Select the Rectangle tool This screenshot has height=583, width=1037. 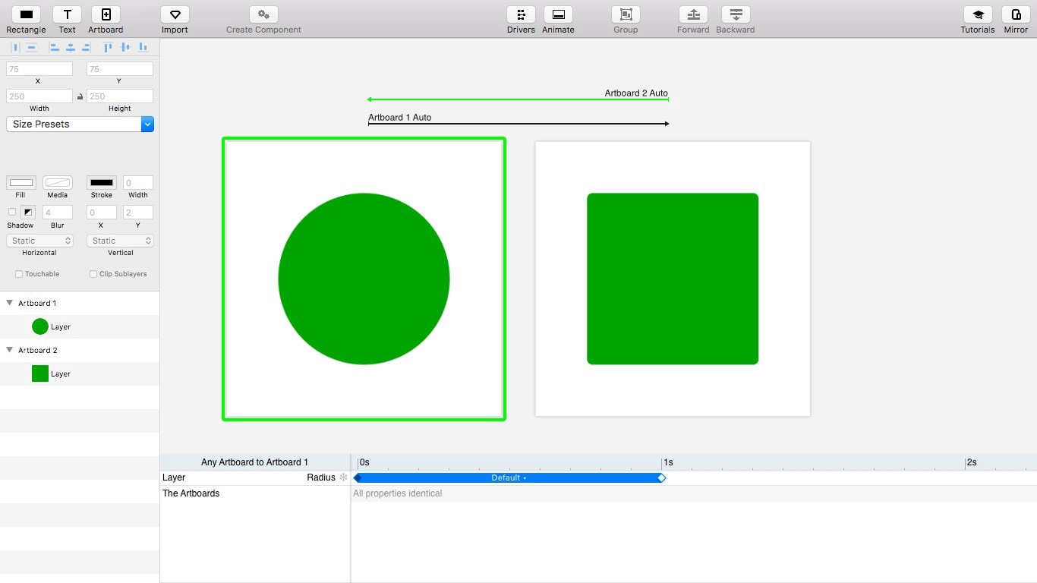point(26,14)
